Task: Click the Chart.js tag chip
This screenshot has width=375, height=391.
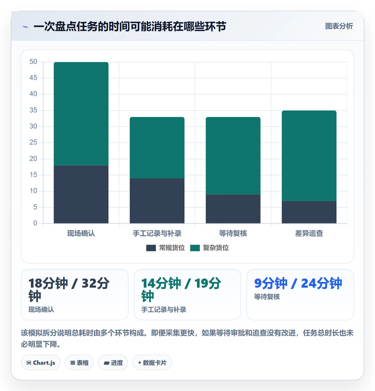Action: pyautogui.click(x=41, y=363)
